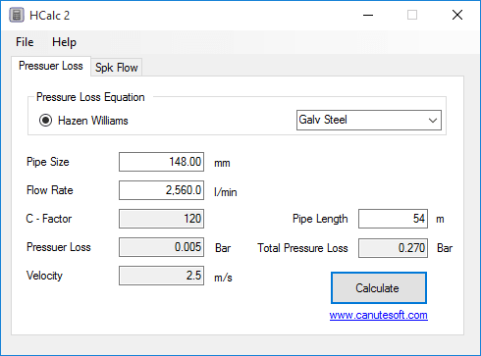Image resolution: width=481 pixels, height=356 pixels.
Task: Switch to the Pressuer Loss tab
Action: (51, 66)
